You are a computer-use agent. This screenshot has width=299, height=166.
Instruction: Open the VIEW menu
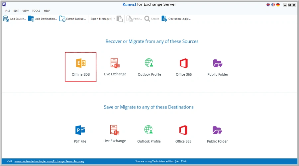(25, 11)
